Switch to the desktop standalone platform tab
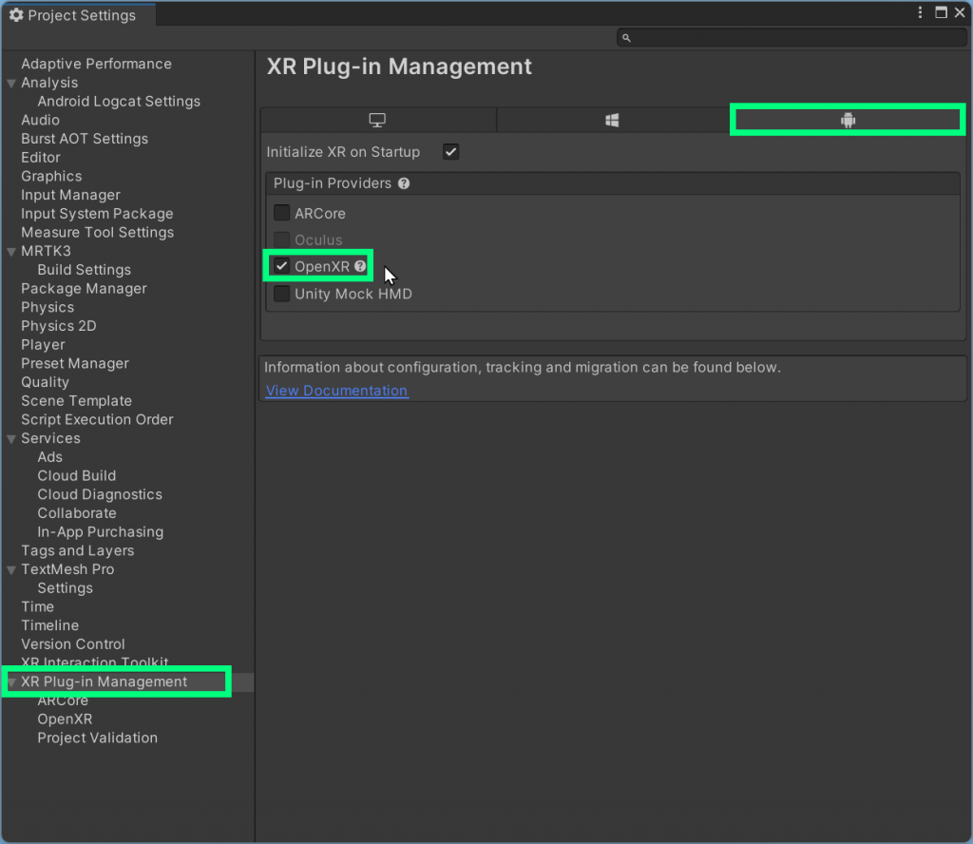This screenshot has width=973, height=844. tap(378, 119)
